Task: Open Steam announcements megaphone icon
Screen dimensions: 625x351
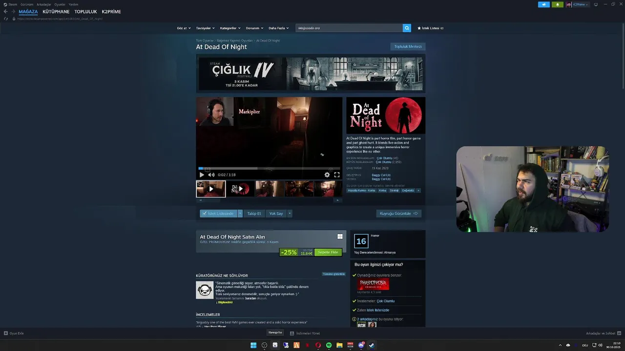Action: click(x=543, y=4)
